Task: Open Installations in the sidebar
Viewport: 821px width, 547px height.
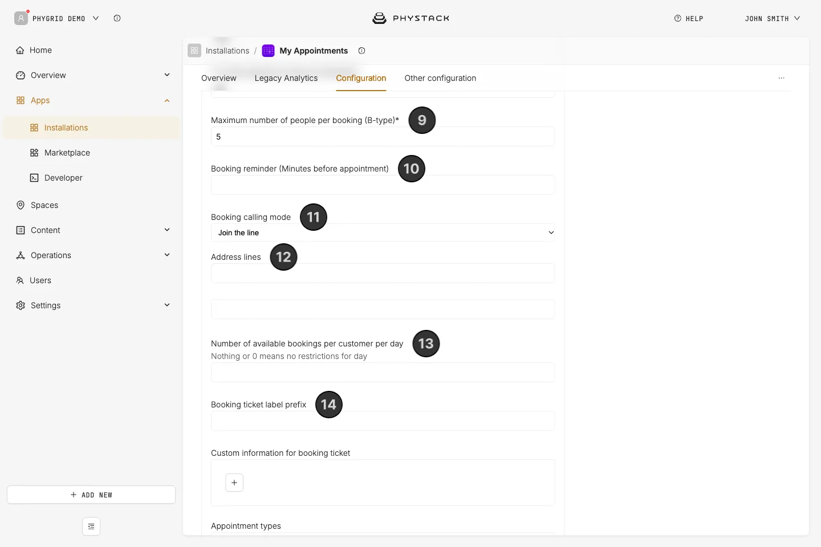Action: coord(91,128)
